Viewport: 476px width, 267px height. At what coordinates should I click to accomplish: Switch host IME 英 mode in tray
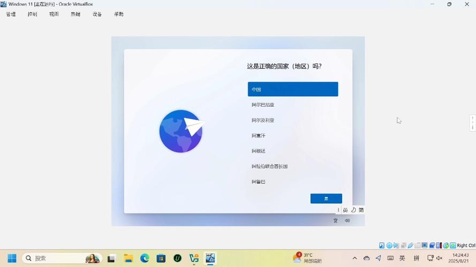pos(402,258)
